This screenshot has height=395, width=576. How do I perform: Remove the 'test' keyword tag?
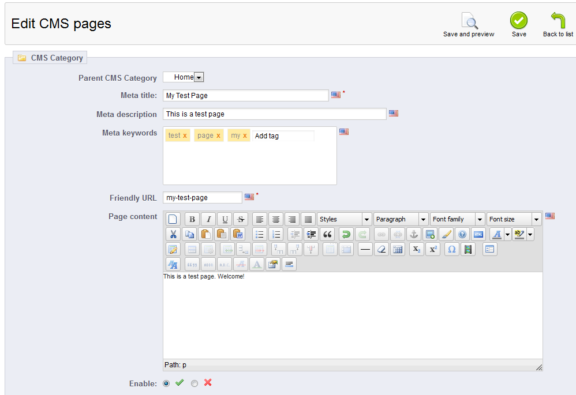(185, 136)
